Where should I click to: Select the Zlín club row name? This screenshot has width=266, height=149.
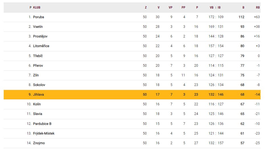pyautogui.click(x=36, y=75)
